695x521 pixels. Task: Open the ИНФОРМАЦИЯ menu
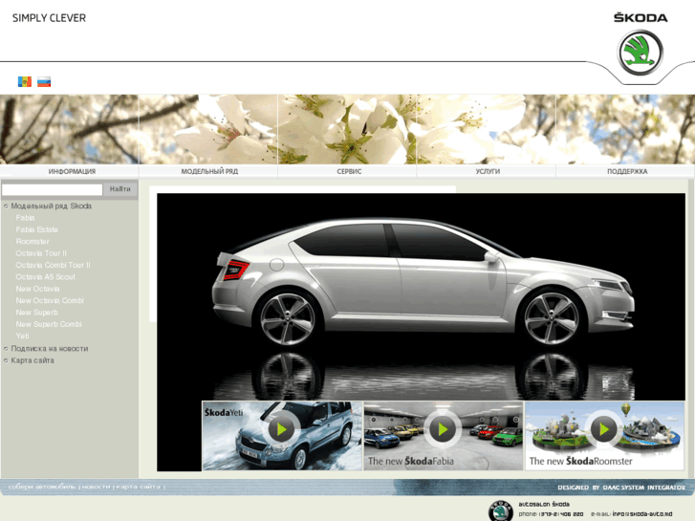(72, 171)
